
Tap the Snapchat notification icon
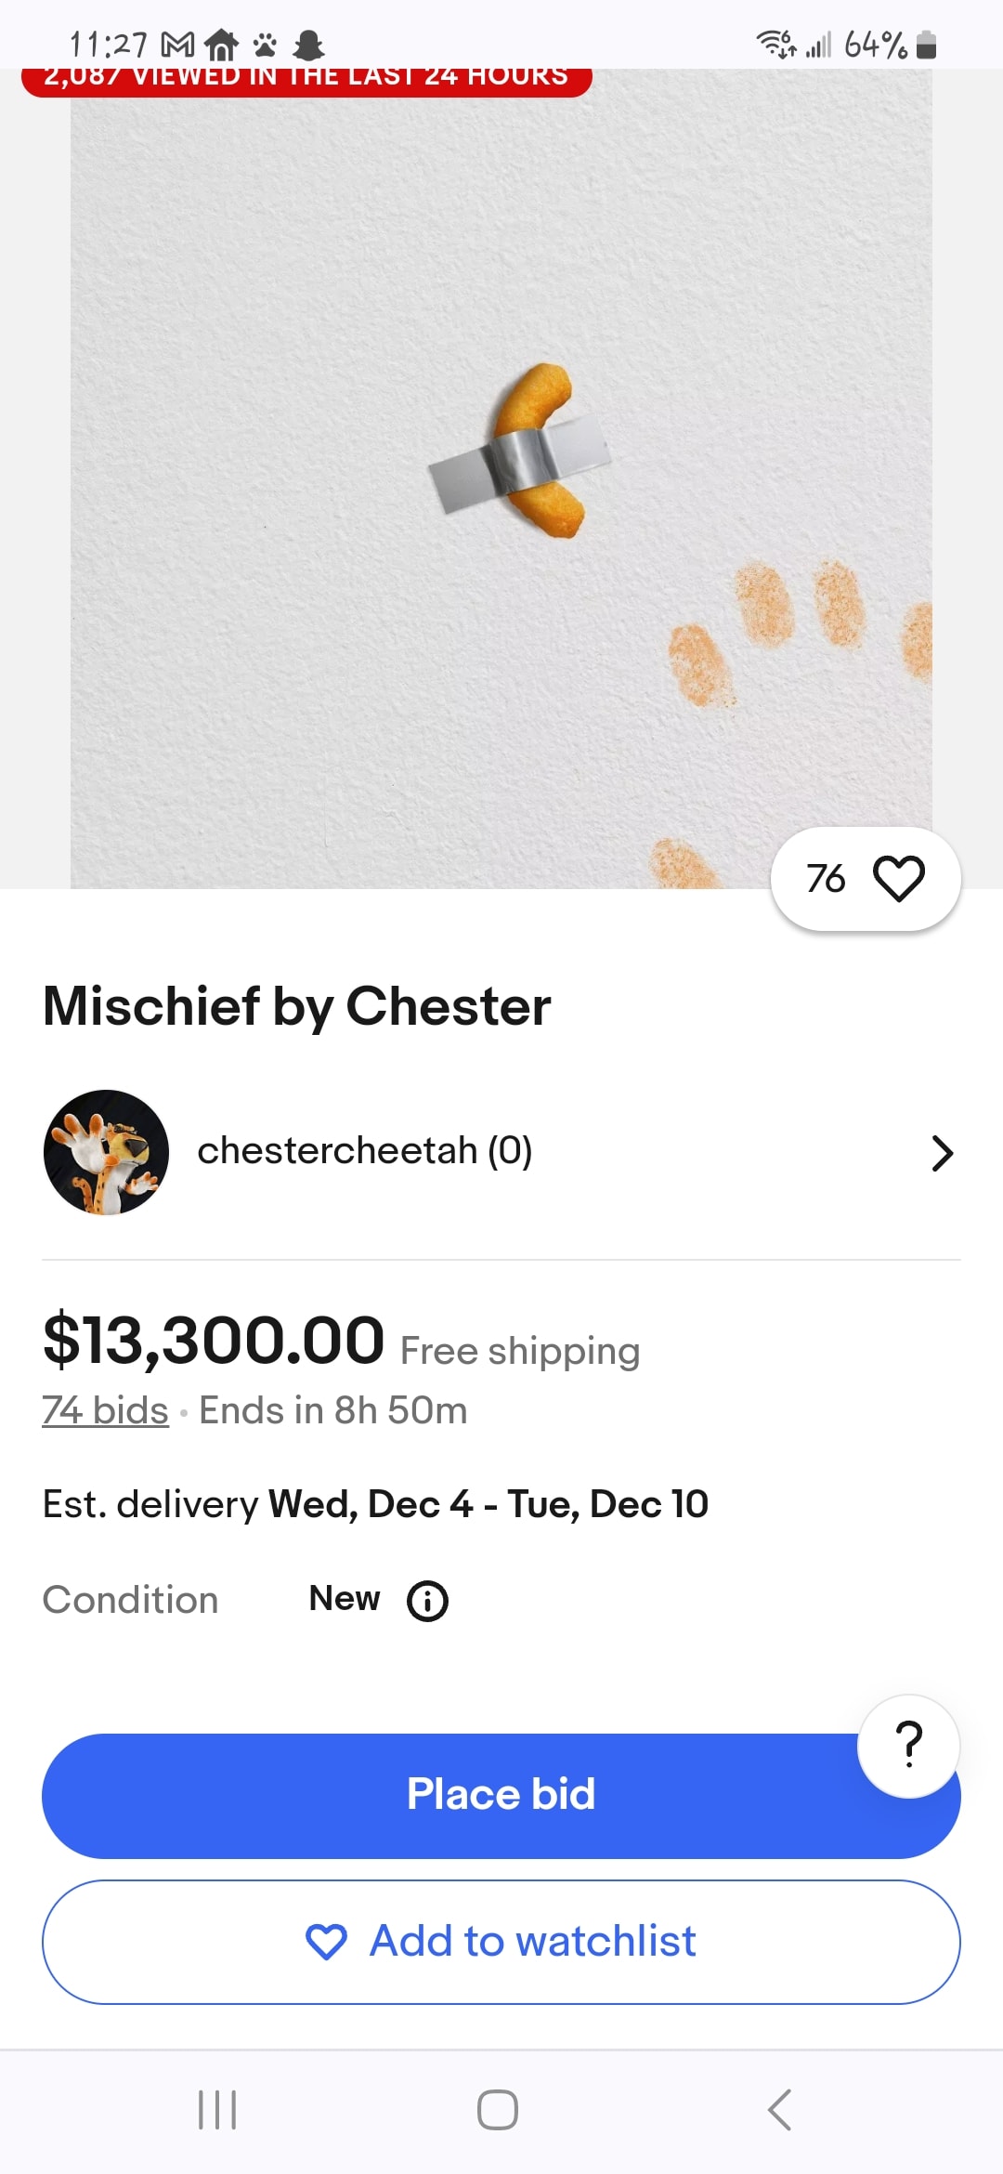(x=308, y=45)
